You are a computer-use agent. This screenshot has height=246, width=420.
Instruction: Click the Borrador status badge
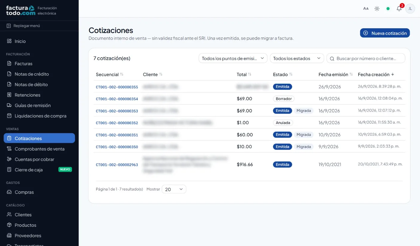[284, 99]
